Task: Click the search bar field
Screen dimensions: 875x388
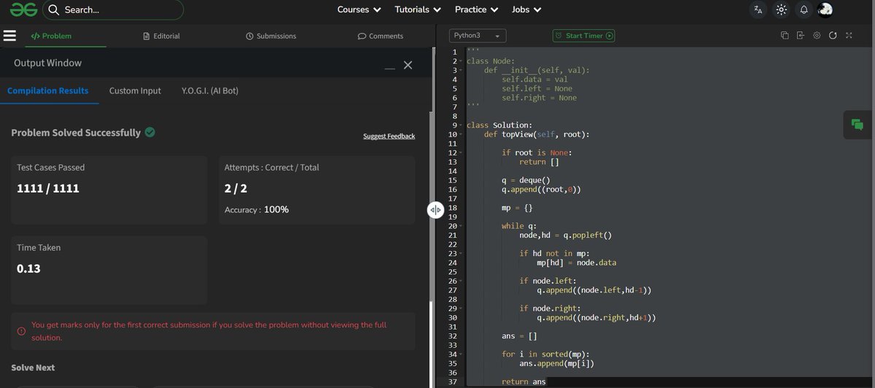Action: (x=113, y=10)
